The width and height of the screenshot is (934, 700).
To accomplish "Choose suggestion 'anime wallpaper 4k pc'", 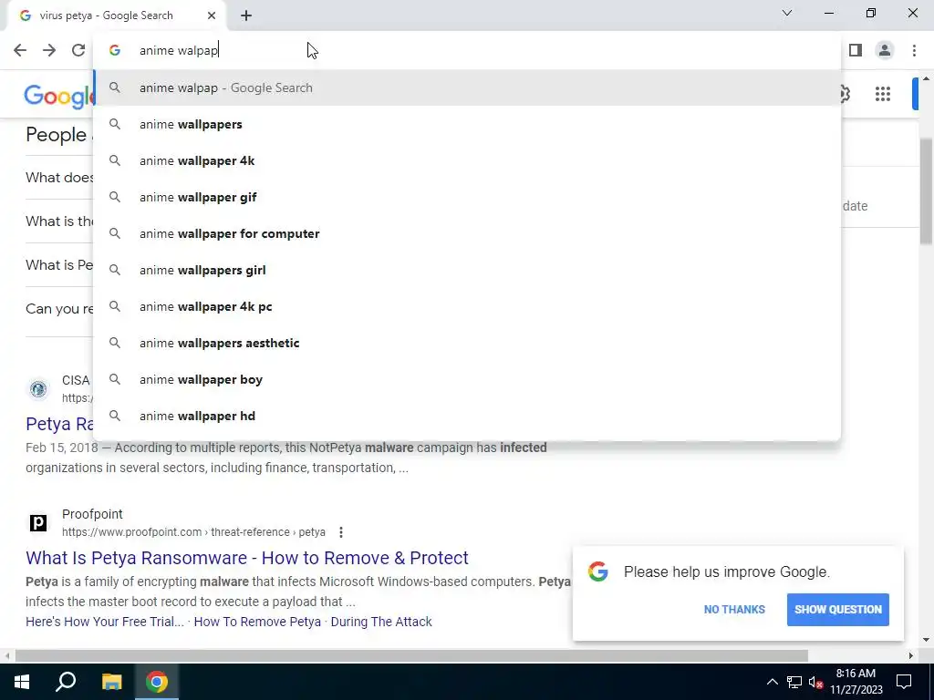I will click(x=467, y=306).
